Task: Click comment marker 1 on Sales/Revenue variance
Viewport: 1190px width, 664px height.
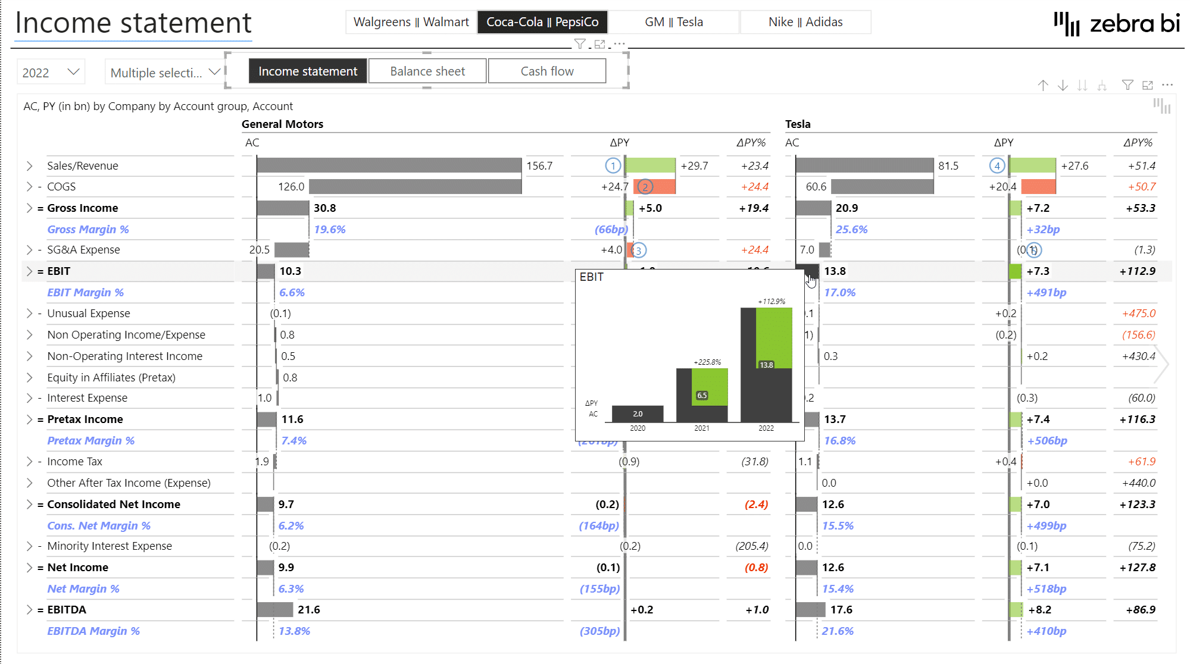Action: 613,165
